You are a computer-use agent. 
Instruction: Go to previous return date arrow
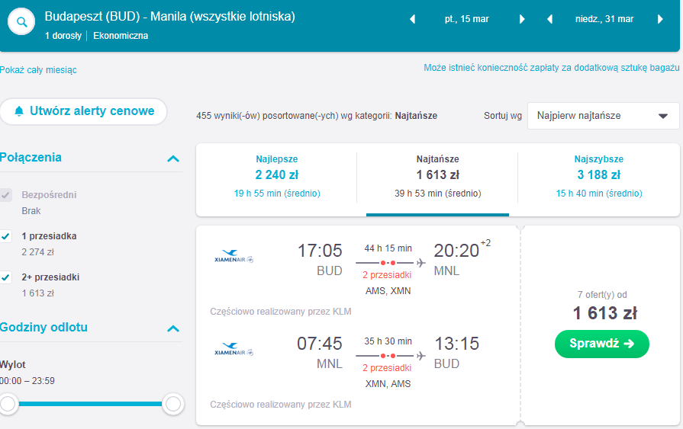coord(549,19)
